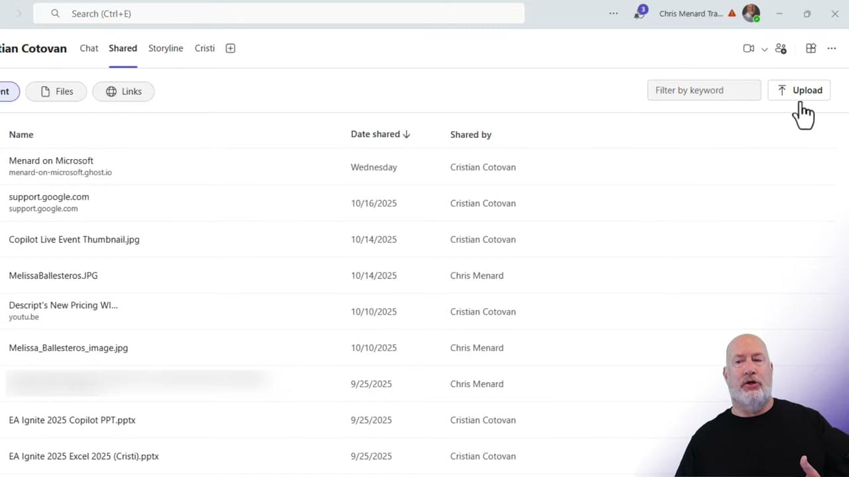Click the presence status indicator on the avatar

(x=757, y=19)
